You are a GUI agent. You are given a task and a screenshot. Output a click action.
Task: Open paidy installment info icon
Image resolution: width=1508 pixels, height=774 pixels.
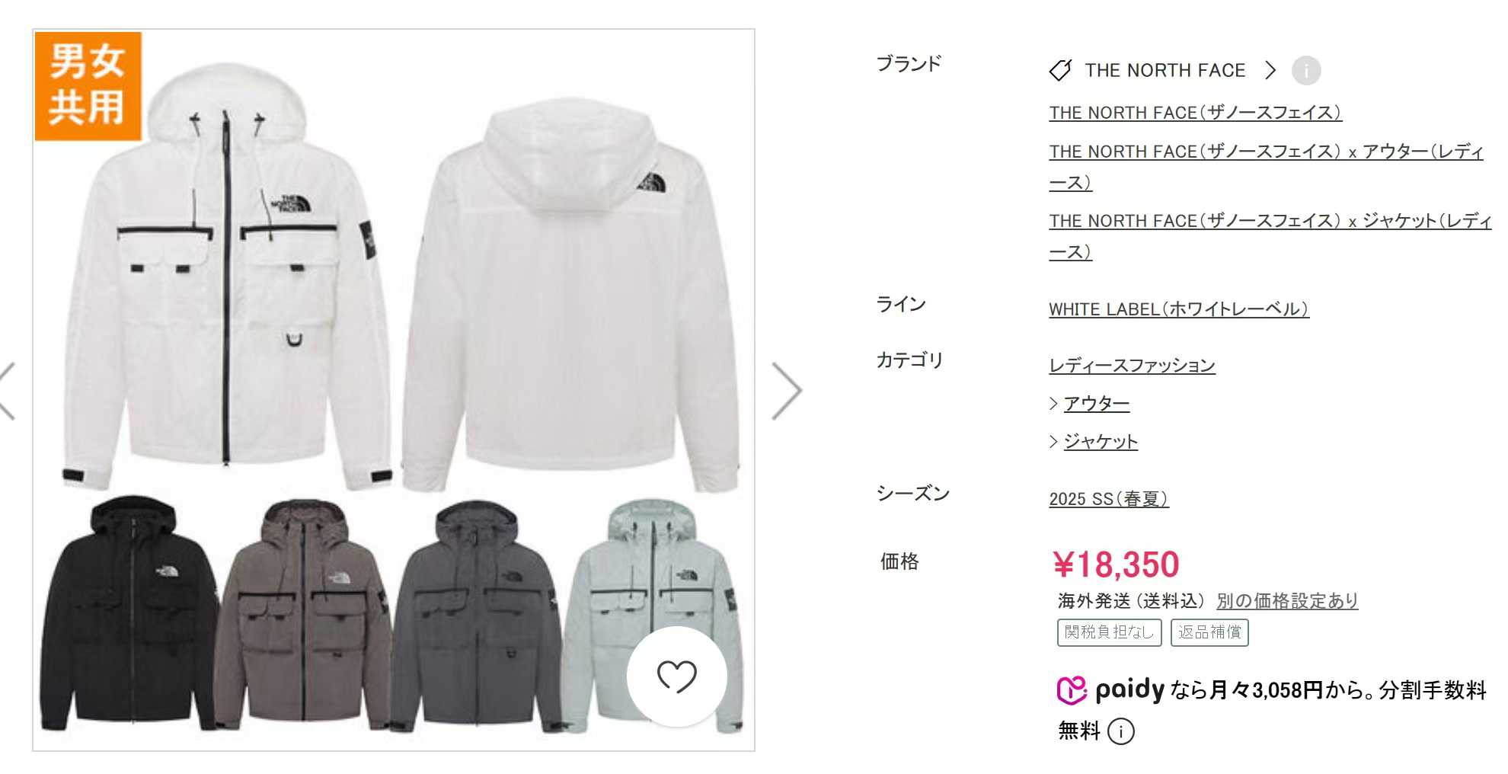tap(1120, 731)
